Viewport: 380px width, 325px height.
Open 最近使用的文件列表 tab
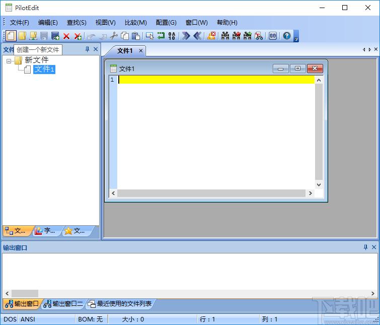(120, 304)
